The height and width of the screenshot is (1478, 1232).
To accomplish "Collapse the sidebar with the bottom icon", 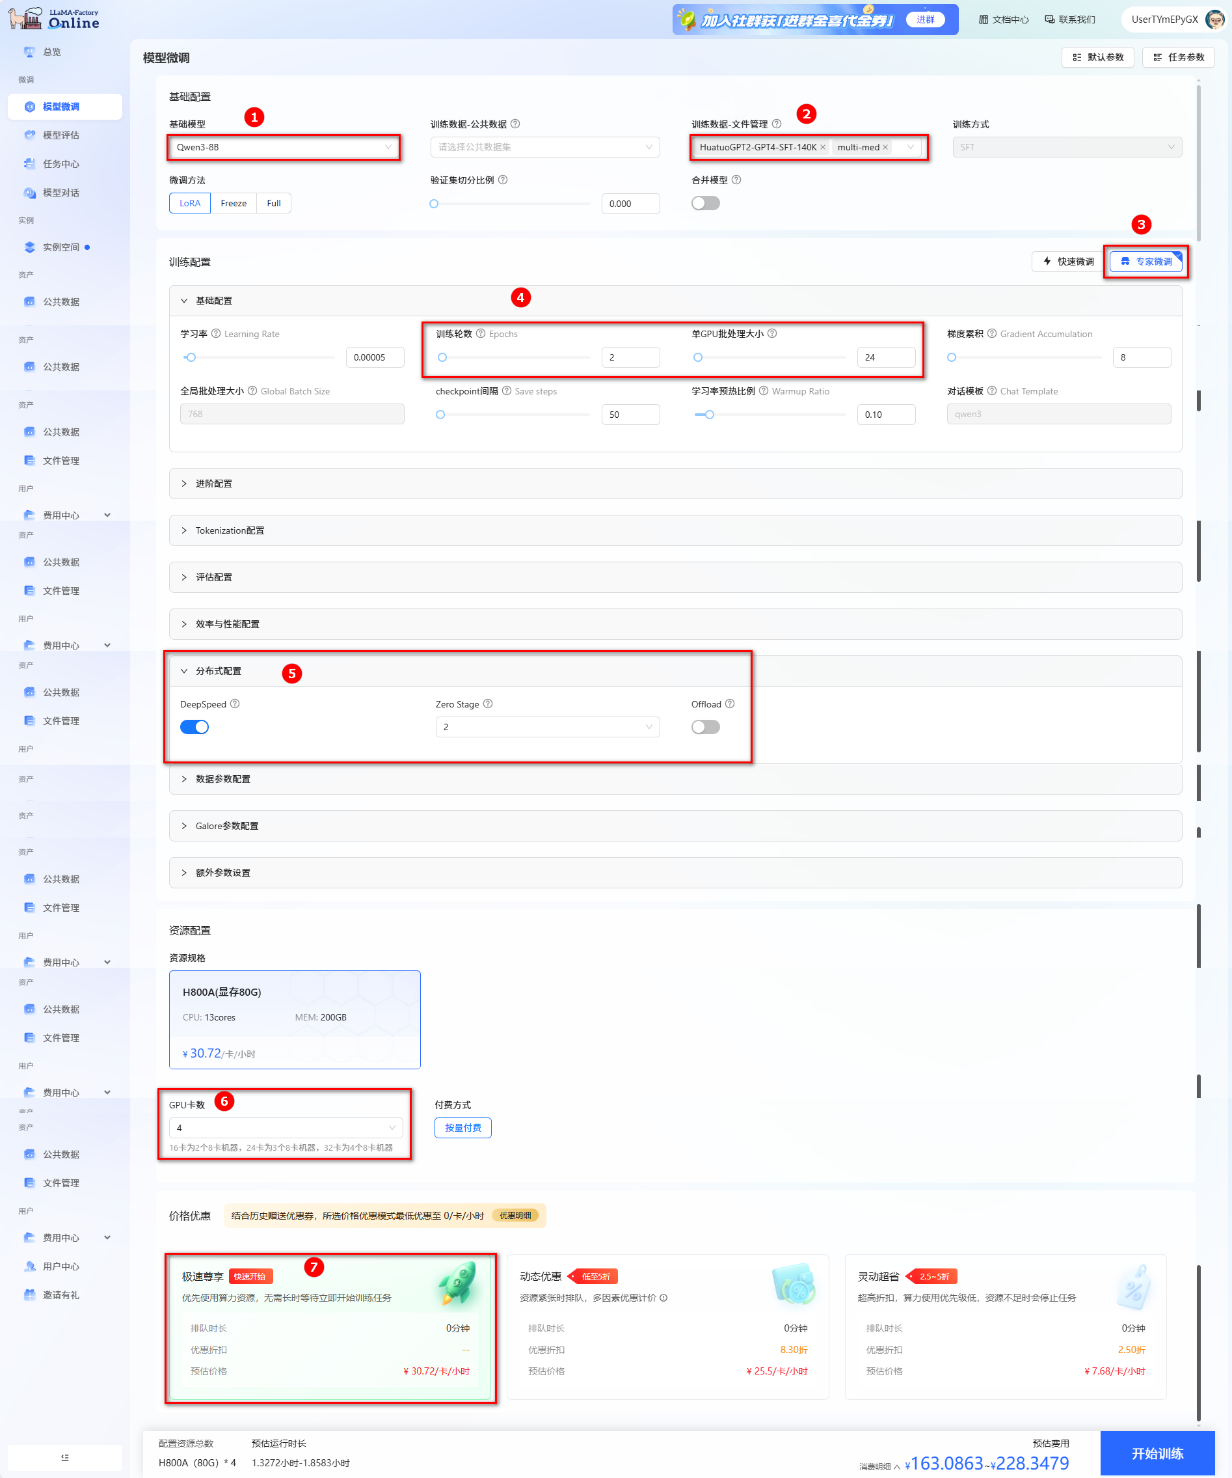I will pos(65,1458).
